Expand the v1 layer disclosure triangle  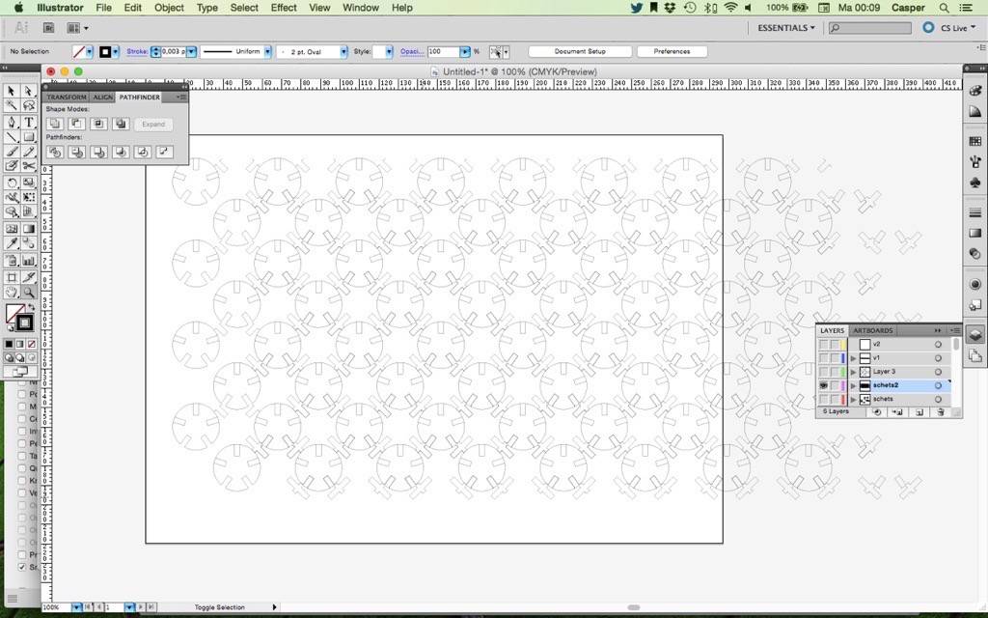pos(854,358)
